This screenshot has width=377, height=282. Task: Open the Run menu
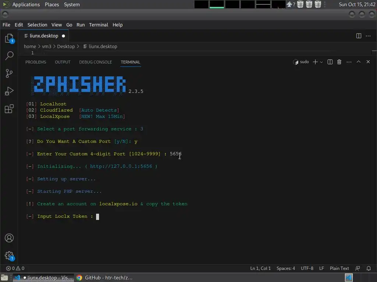tap(81, 25)
